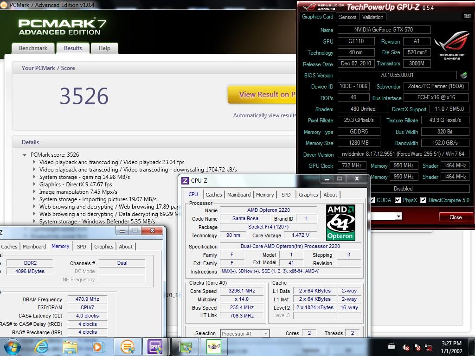This screenshot has width=475, height=356.
Task: Open the Caches tab in front CPU-Z
Action: 213,195
